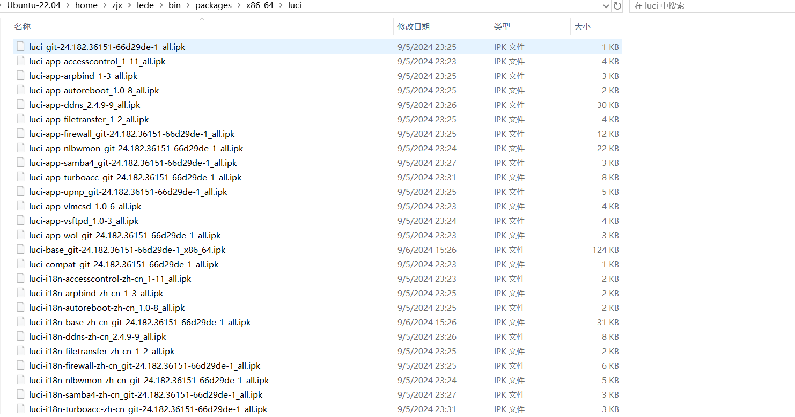
Task: Navigate to the bin folder in breadcrumb
Action: pyautogui.click(x=174, y=5)
